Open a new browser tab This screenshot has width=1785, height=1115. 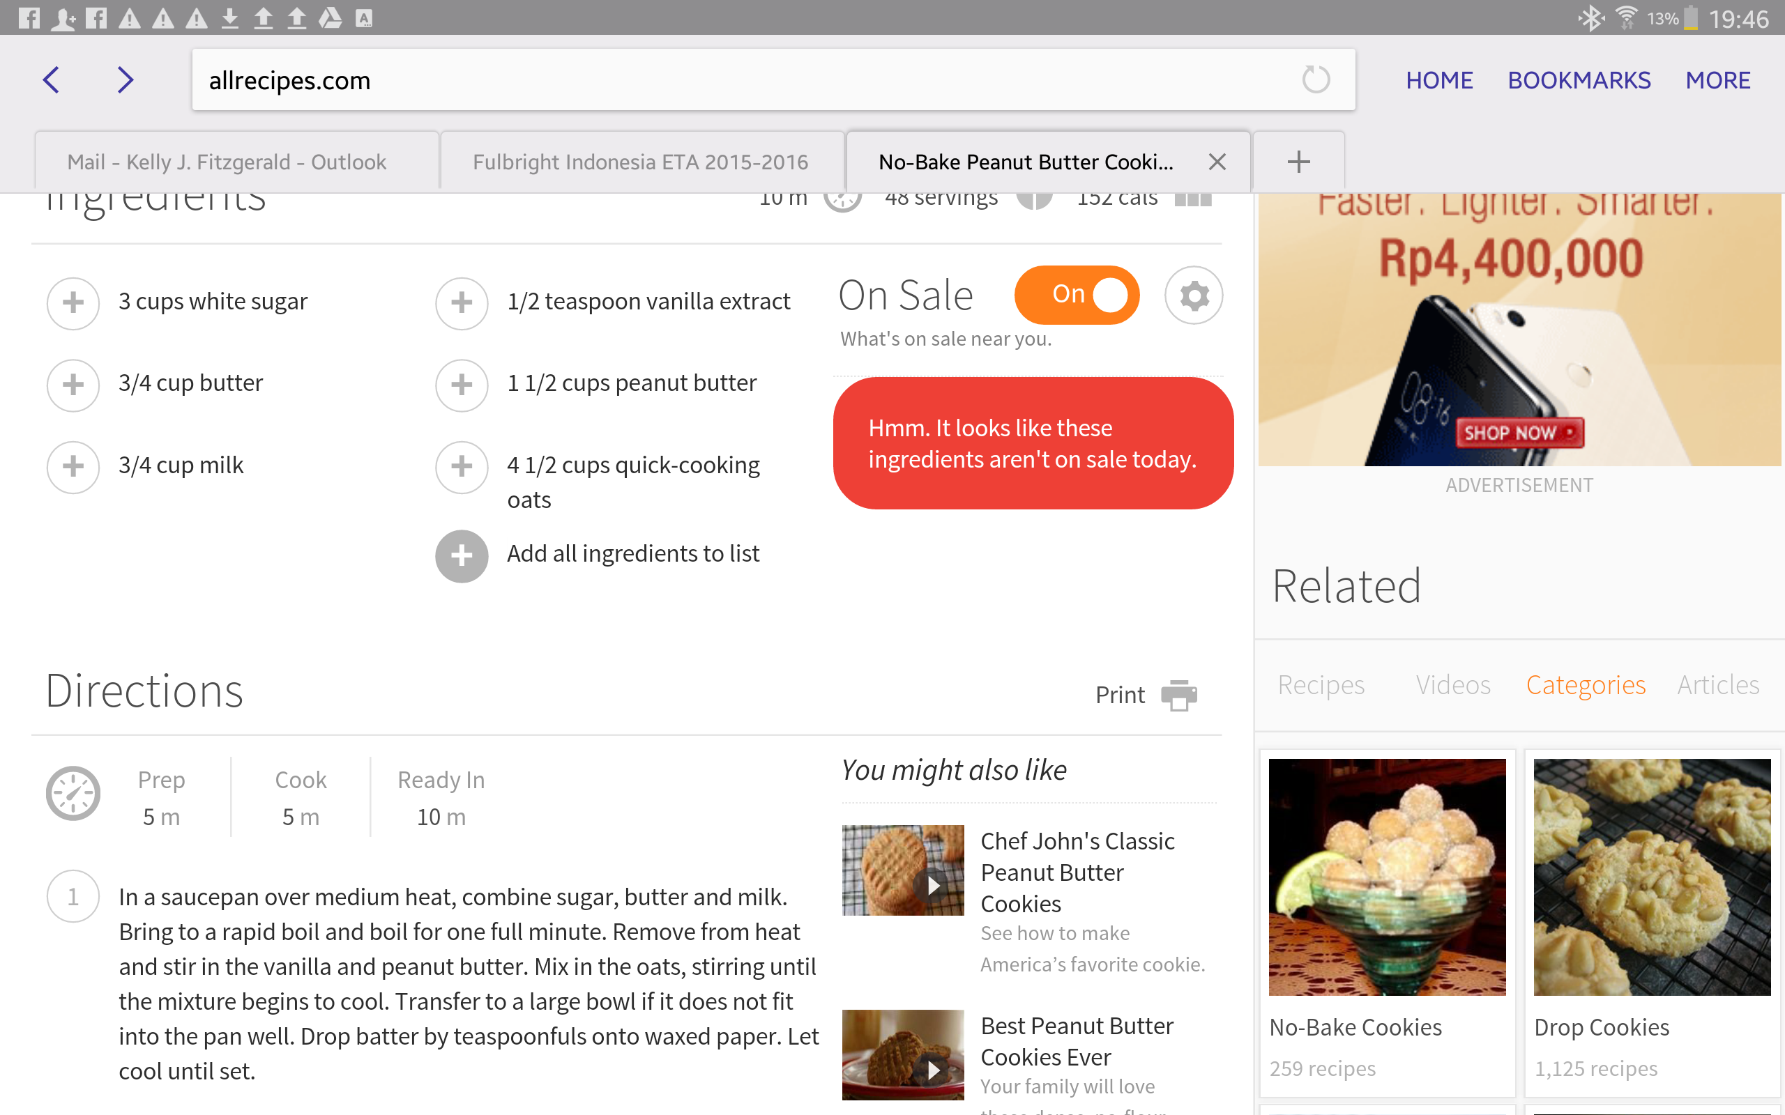click(1298, 162)
